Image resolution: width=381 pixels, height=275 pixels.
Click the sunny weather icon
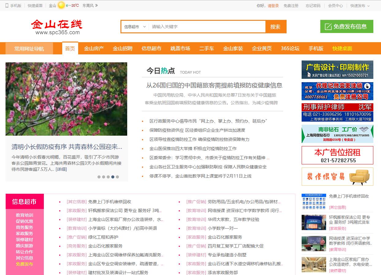(x=62, y=5)
